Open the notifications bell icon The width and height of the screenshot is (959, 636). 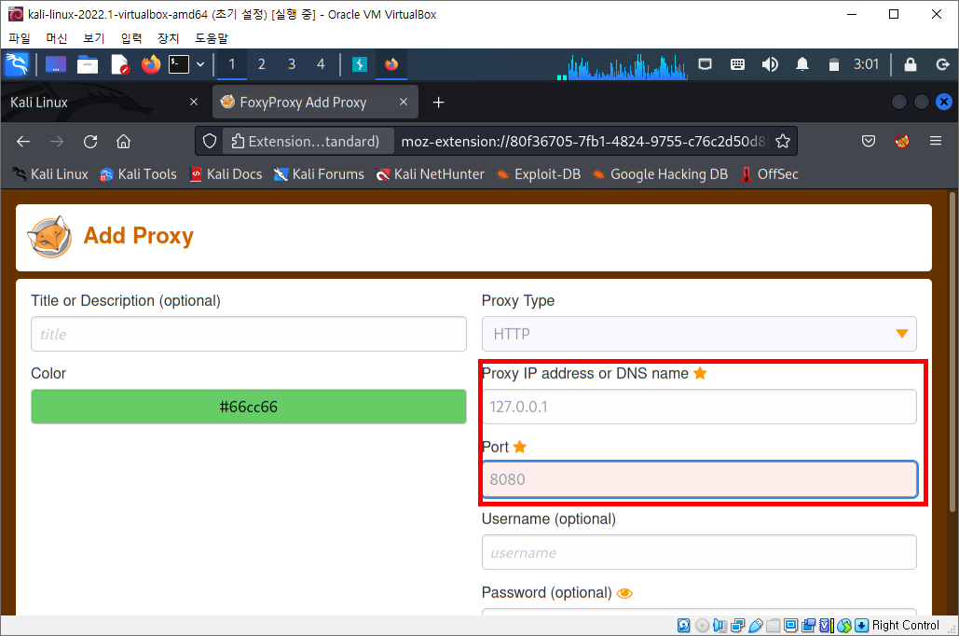(x=802, y=64)
